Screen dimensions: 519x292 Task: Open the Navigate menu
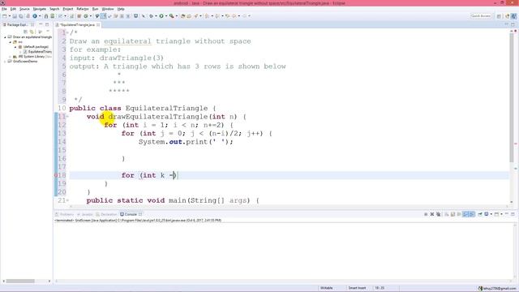pos(40,9)
